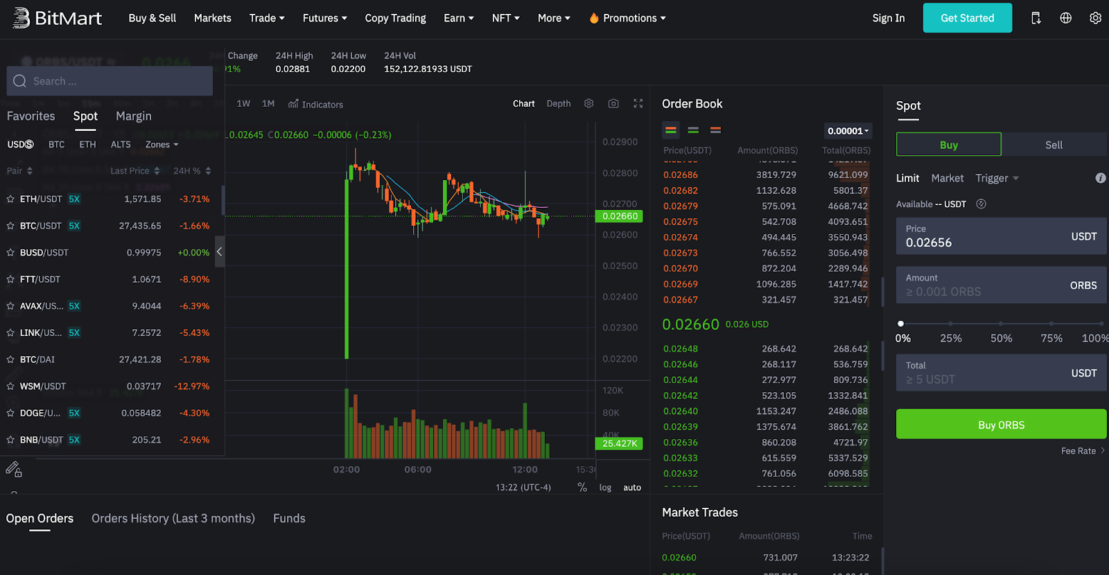
Task: Select the Market order type tab
Action: coord(948,178)
